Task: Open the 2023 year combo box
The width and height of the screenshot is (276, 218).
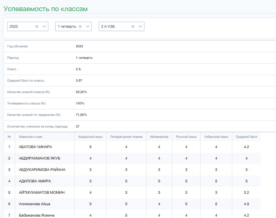Action: click(x=28, y=27)
